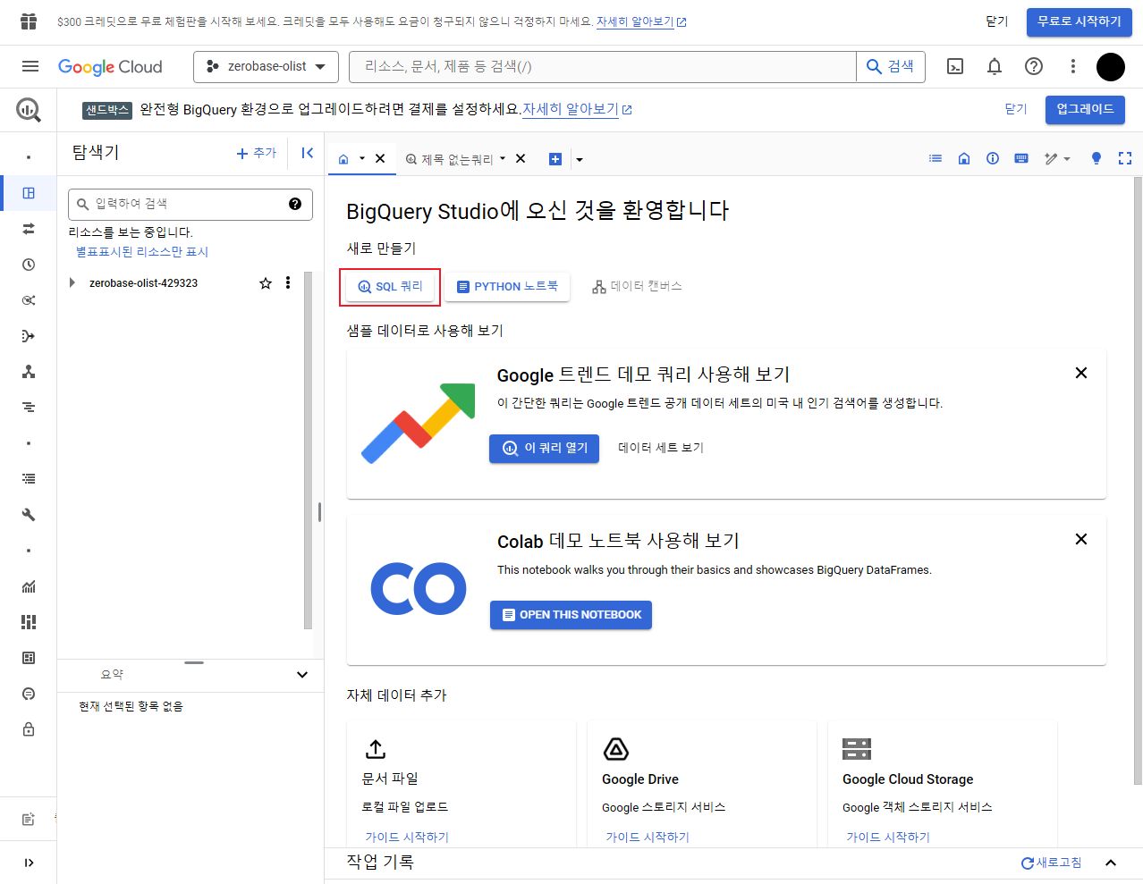1143x884 pixels.
Task: Click the sidebar chat-bubble icon
Action: tap(29, 694)
